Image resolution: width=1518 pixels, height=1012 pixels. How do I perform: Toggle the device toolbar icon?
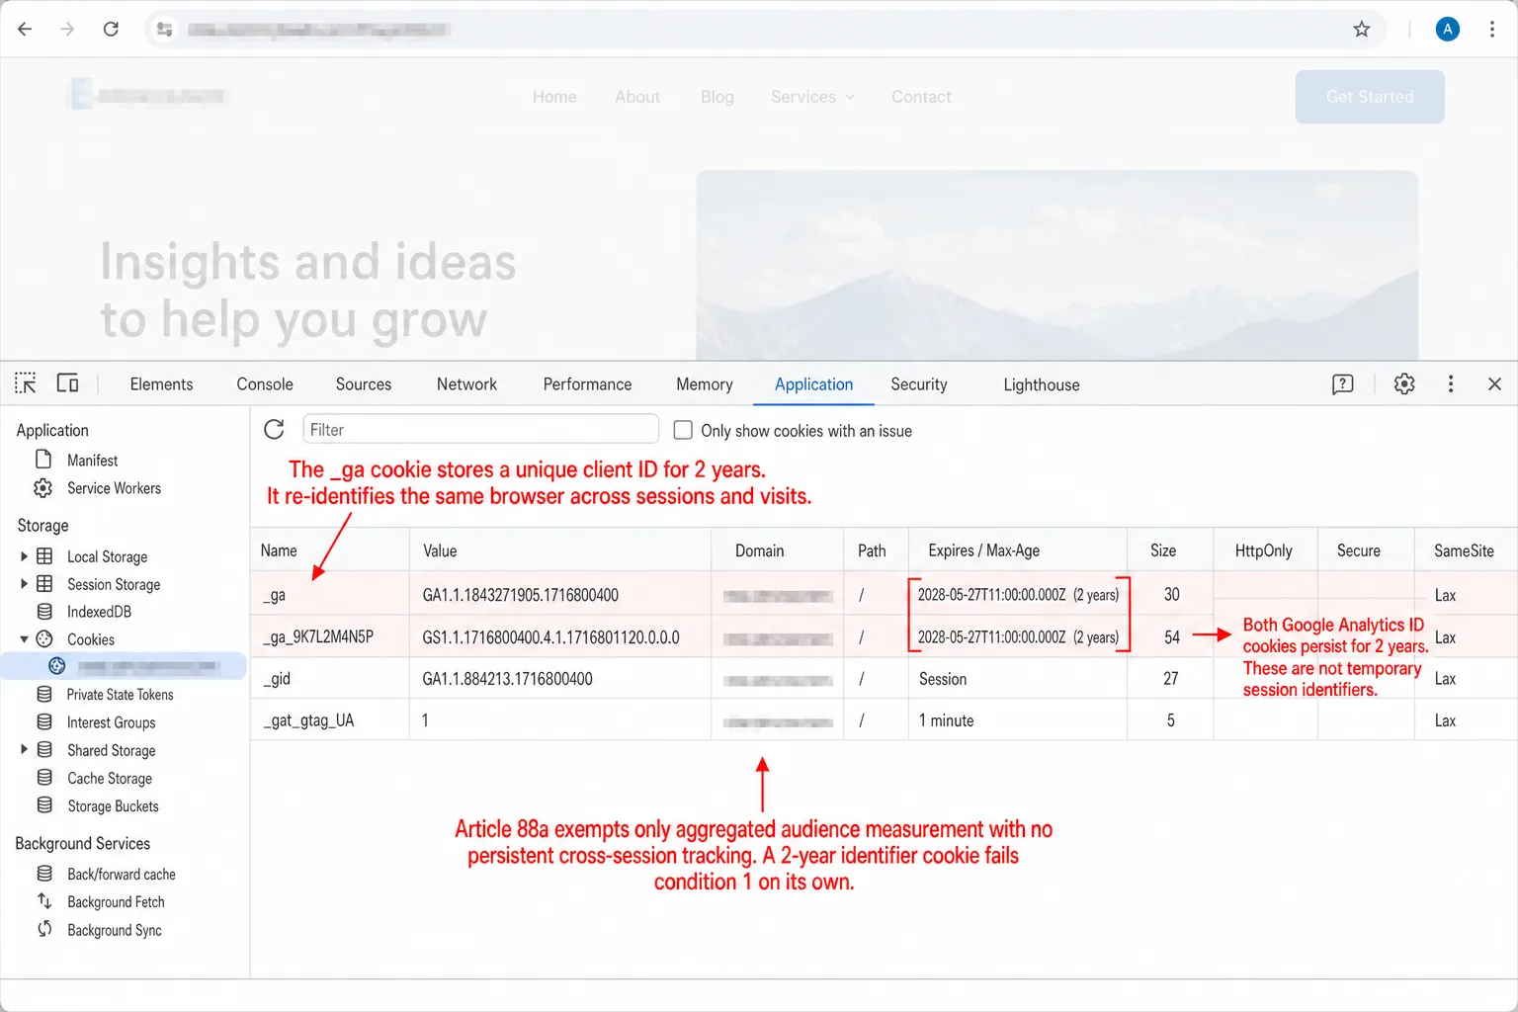[67, 383]
